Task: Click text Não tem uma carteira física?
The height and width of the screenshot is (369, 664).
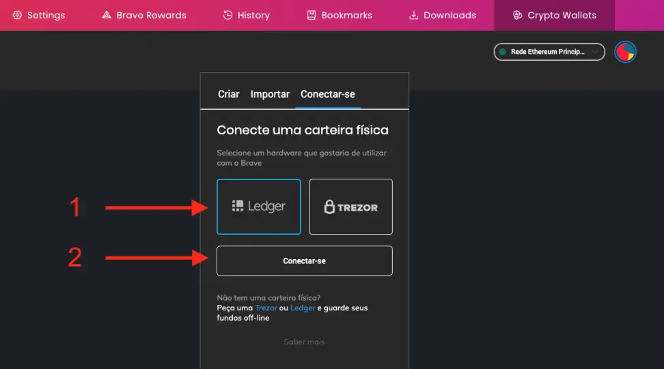Action: [x=268, y=297]
